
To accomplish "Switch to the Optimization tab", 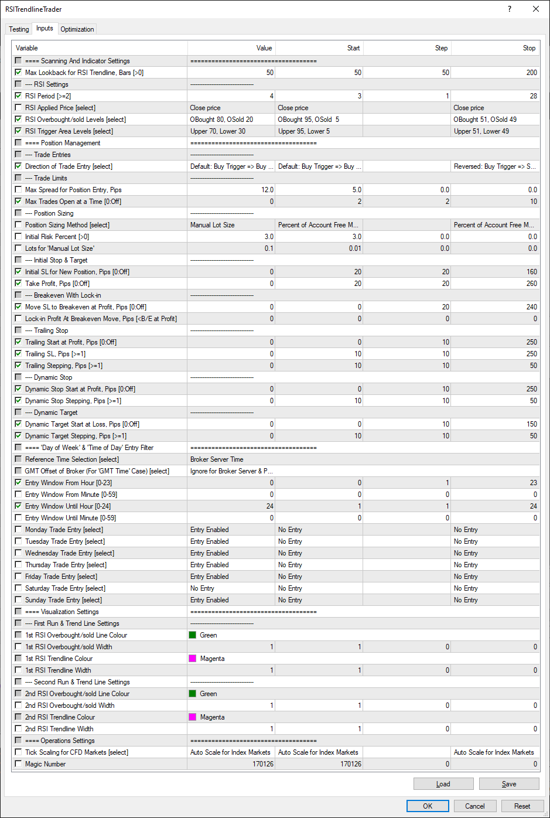I will (x=77, y=29).
